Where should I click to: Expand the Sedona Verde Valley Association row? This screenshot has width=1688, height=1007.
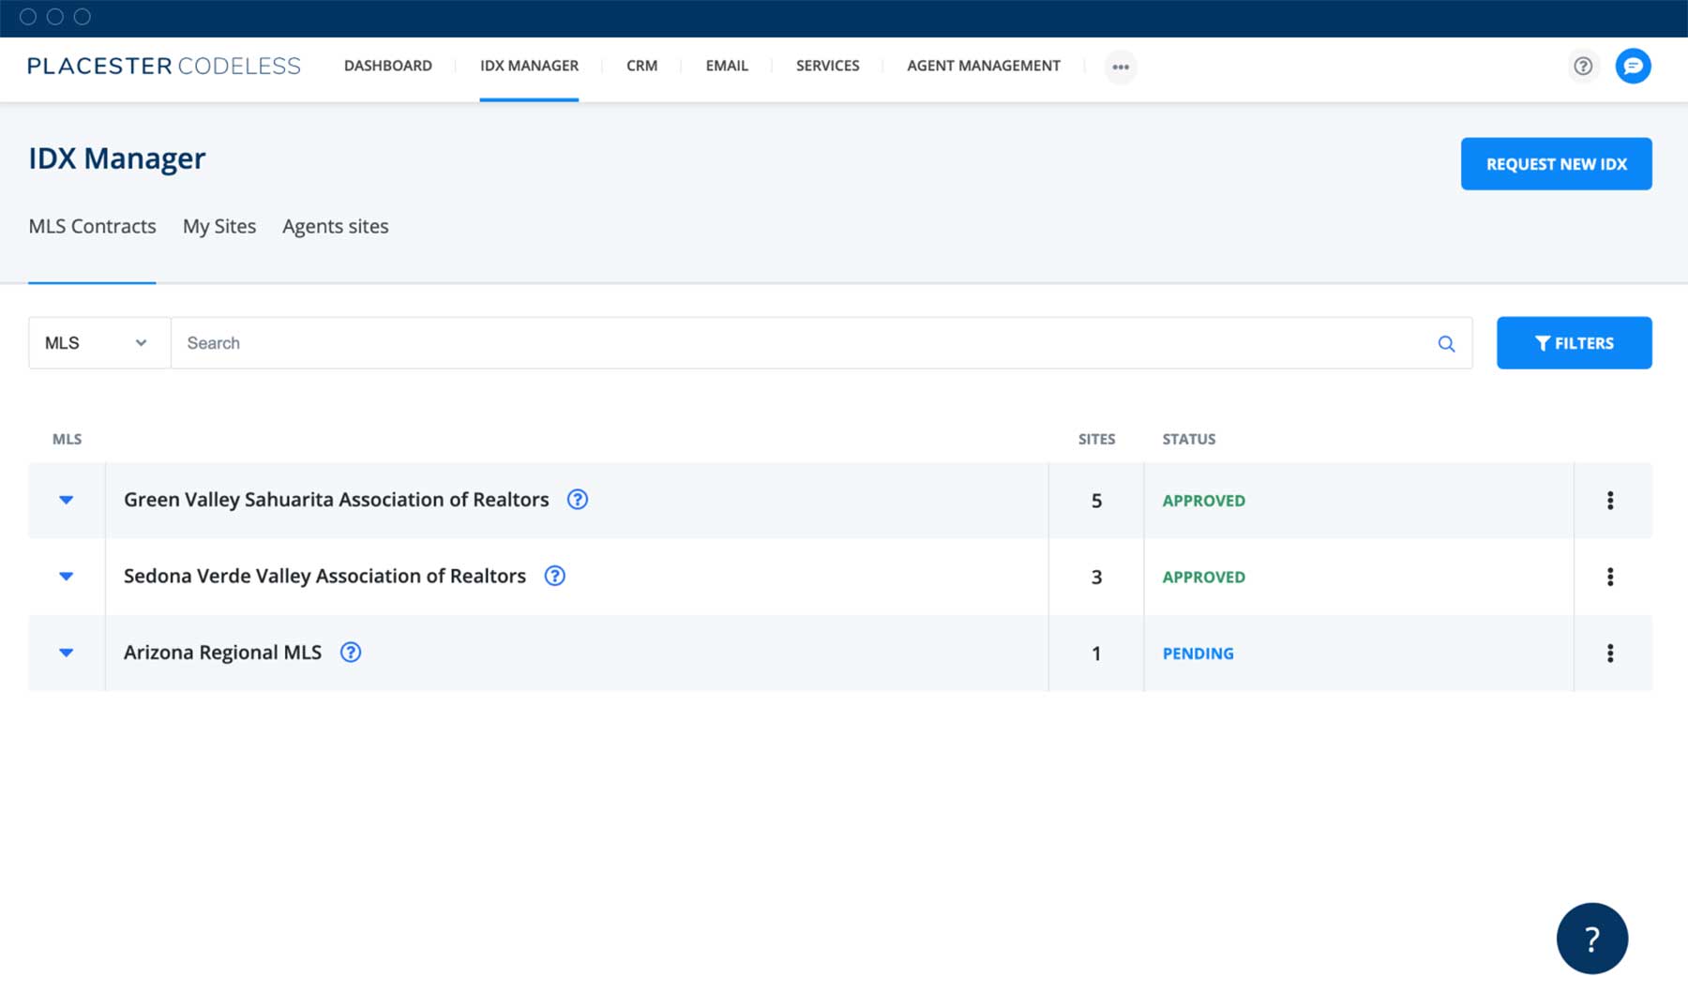(66, 576)
